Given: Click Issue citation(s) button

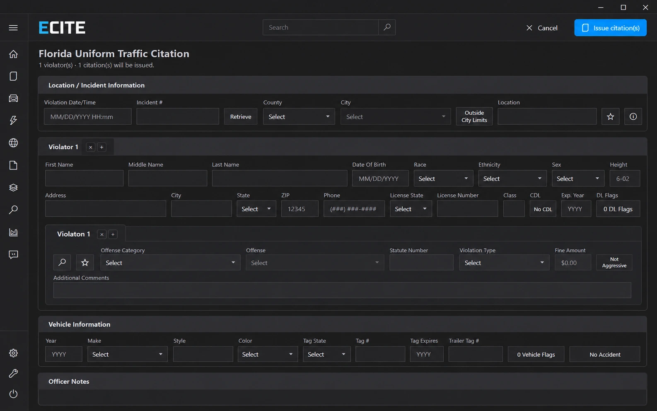Looking at the screenshot, I should click(610, 28).
